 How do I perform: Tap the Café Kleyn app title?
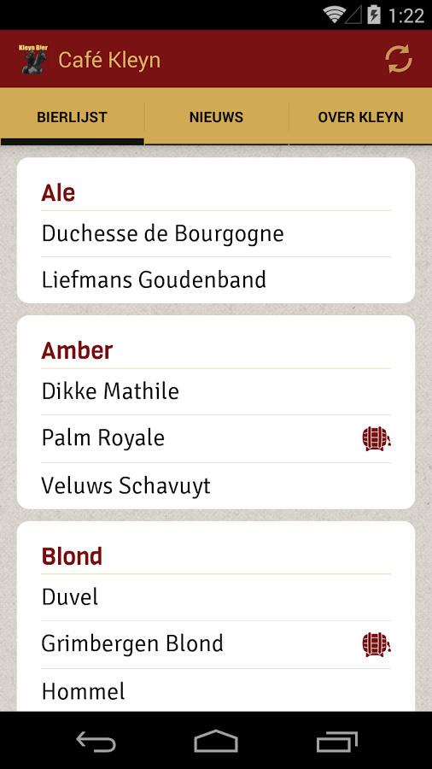coord(109,61)
